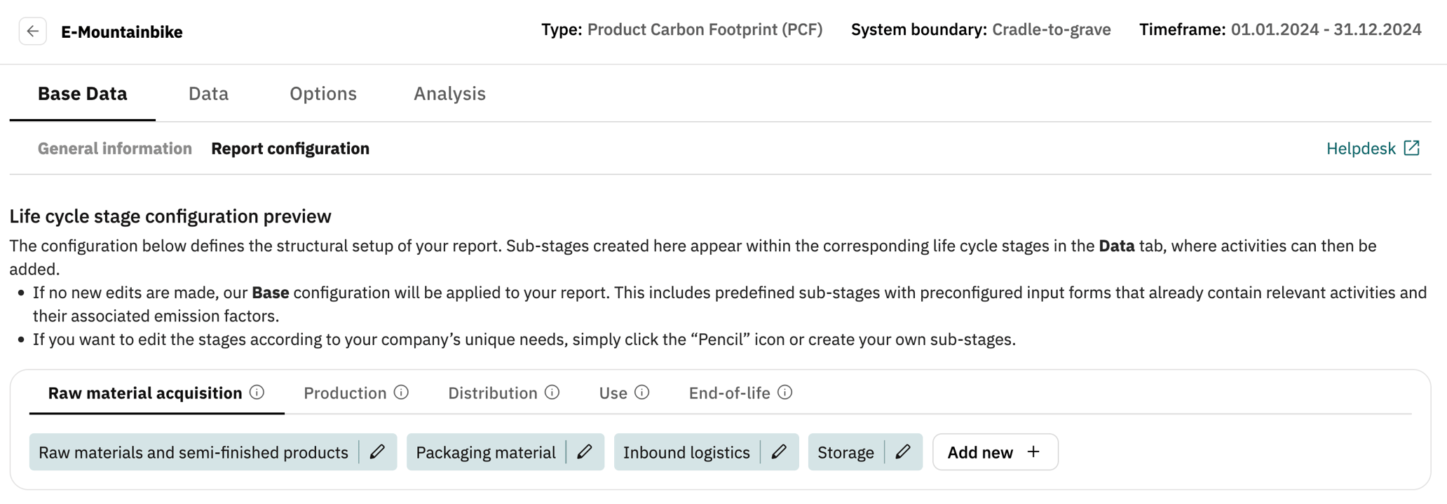Open the Storage sub-stage pencil editor

click(x=903, y=452)
